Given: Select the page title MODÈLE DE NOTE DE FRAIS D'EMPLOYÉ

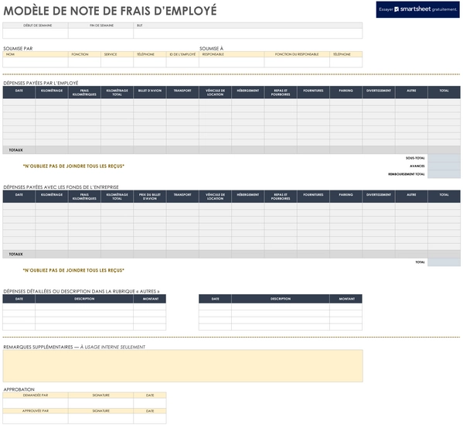Looking at the screenshot, I should coord(110,11).
